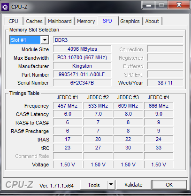The height and width of the screenshot is (196, 191).
Task: Click the empty Buffered field
Action: 165,66
